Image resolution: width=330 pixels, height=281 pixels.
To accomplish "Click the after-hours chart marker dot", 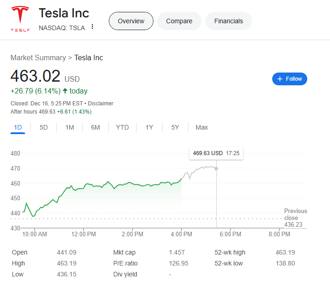I will coord(216,169).
